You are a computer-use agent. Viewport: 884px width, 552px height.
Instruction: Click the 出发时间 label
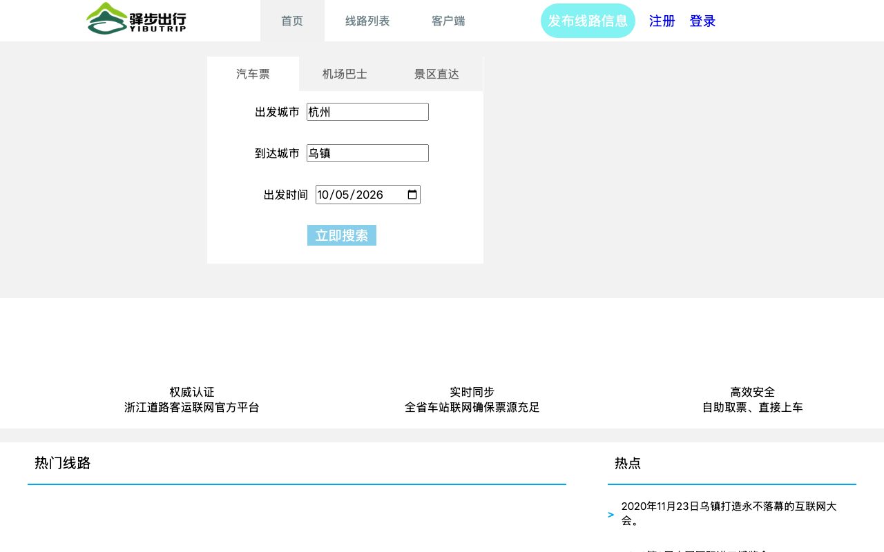(286, 195)
